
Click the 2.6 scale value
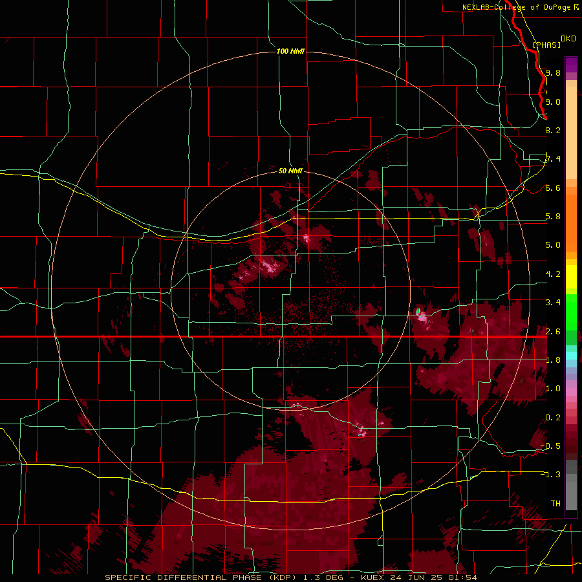click(x=553, y=331)
